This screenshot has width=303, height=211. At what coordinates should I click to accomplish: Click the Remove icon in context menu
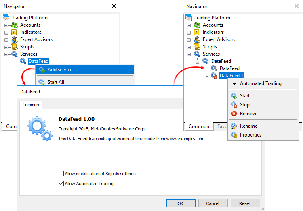click(234, 114)
